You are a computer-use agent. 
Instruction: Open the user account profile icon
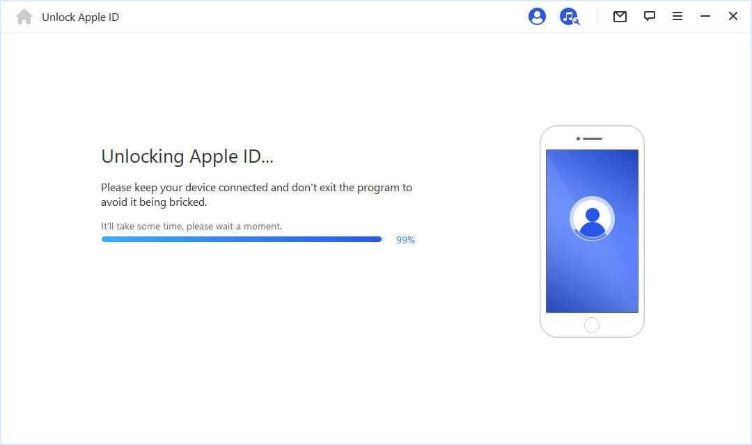(x=537, y=16)
